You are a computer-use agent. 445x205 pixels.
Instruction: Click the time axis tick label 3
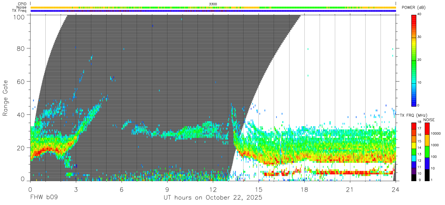(x=76, y=189)
